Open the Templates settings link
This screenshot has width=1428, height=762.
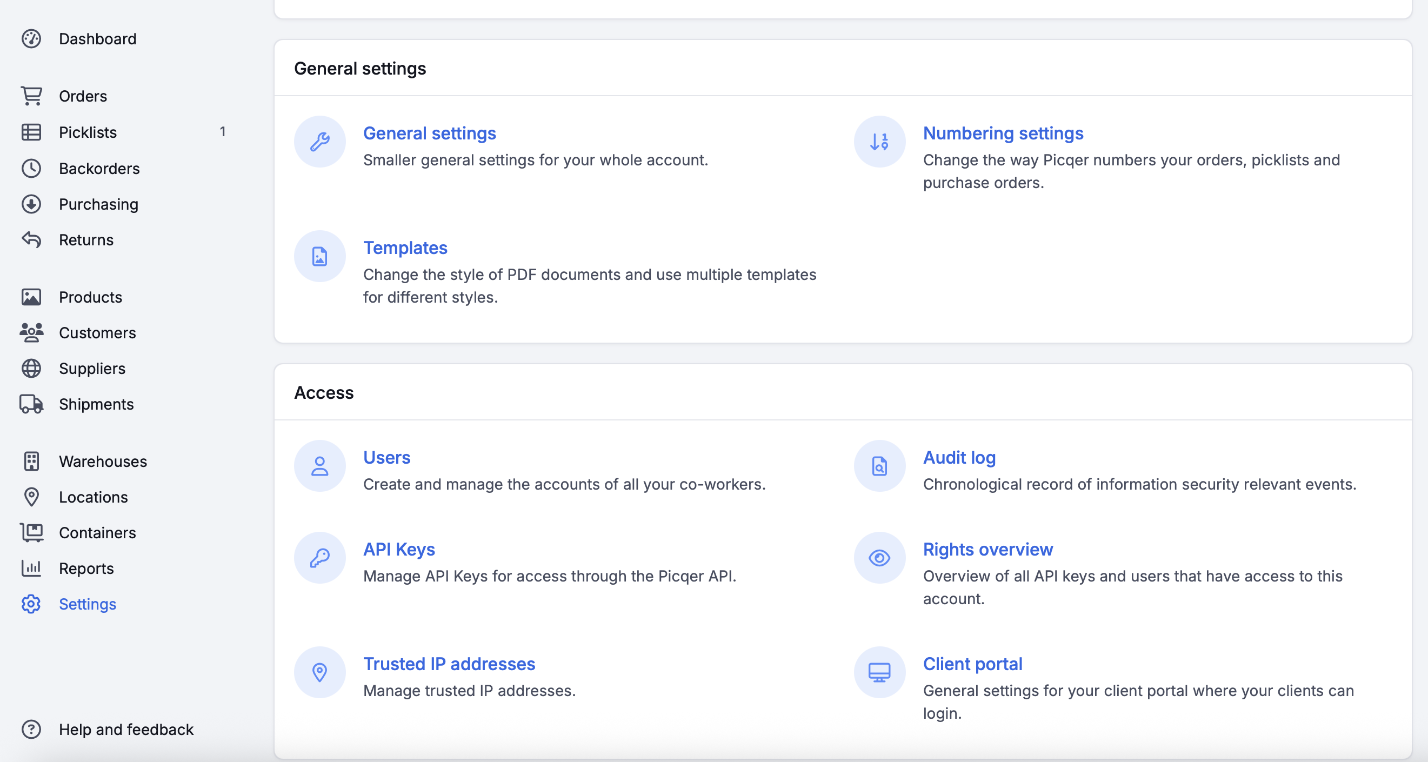point(405,248)
